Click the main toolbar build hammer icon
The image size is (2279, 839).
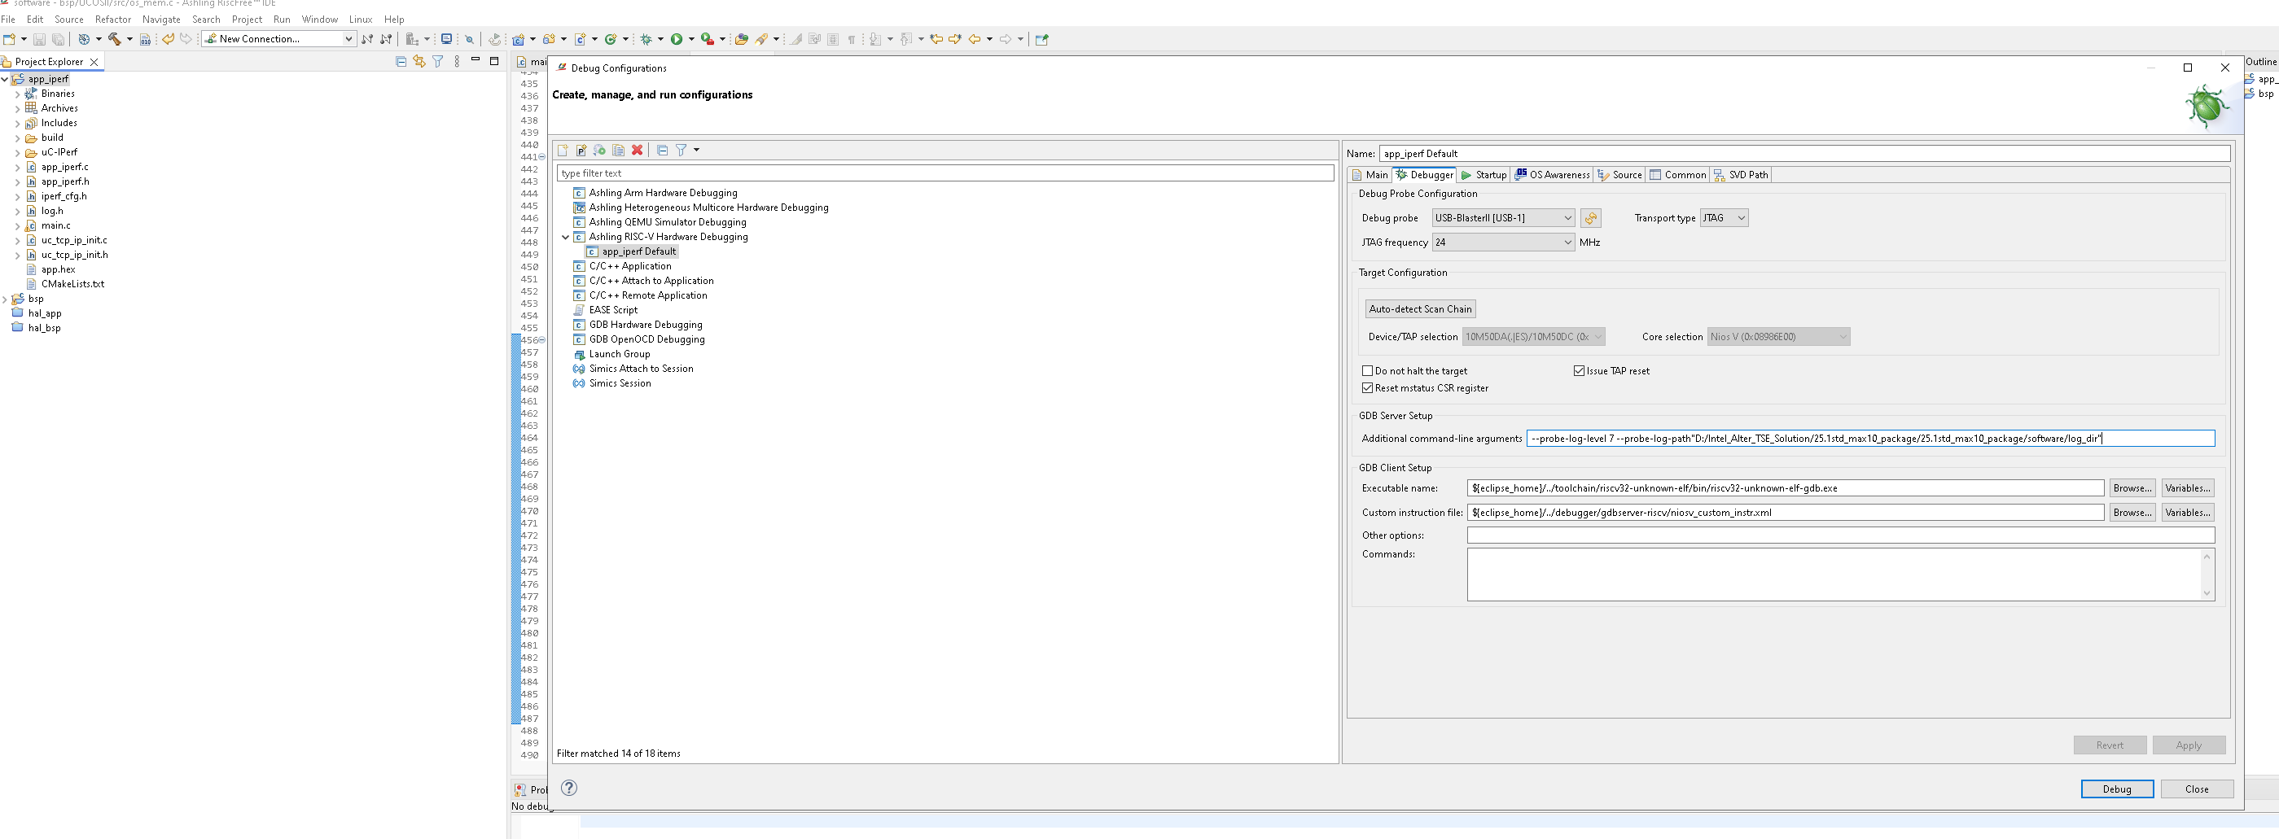(114, 39)
